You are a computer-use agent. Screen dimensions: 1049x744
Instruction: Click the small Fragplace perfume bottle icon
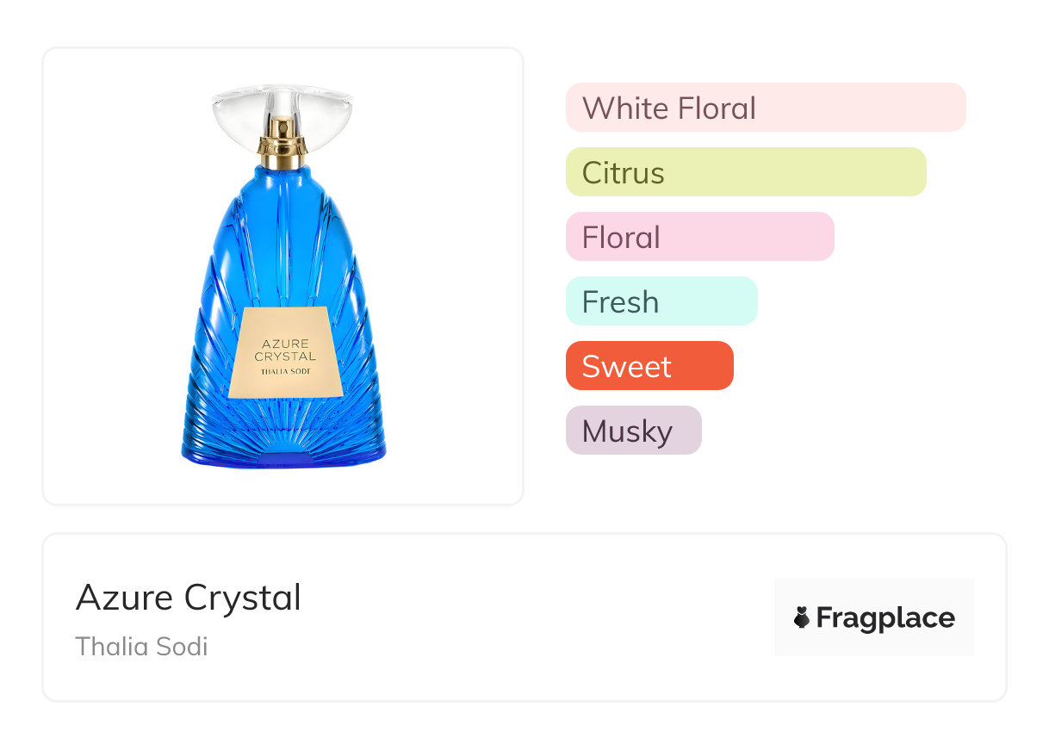click(802, 617)
